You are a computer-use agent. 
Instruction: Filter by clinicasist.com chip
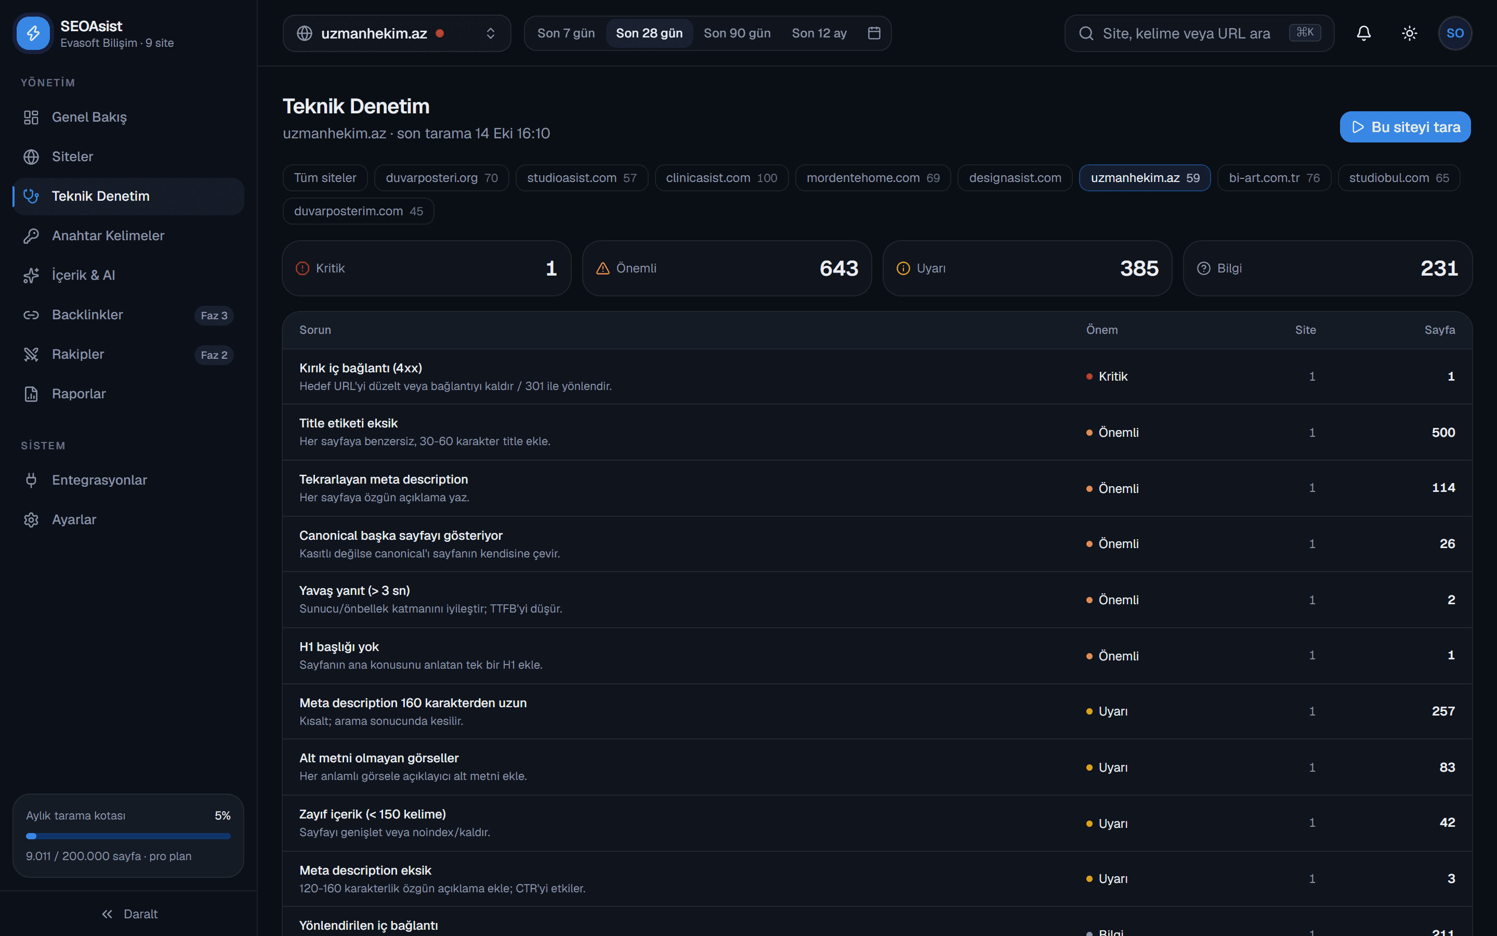point(721,178)
